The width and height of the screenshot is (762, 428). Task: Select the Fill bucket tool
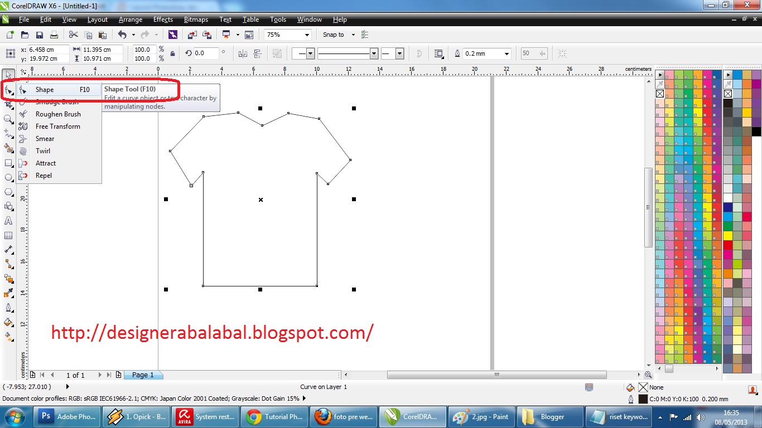[8, 322]
